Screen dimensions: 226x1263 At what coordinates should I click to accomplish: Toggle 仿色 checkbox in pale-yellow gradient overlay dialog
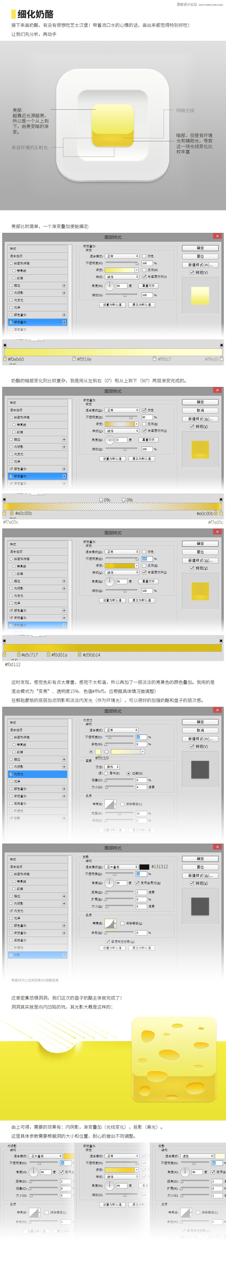tap(144, 256)
